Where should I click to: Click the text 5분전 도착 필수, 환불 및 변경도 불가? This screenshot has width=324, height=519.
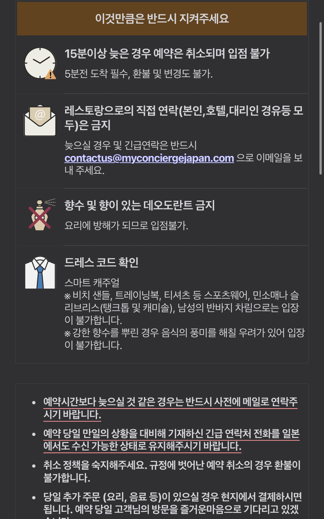click(x=139, y=74)
